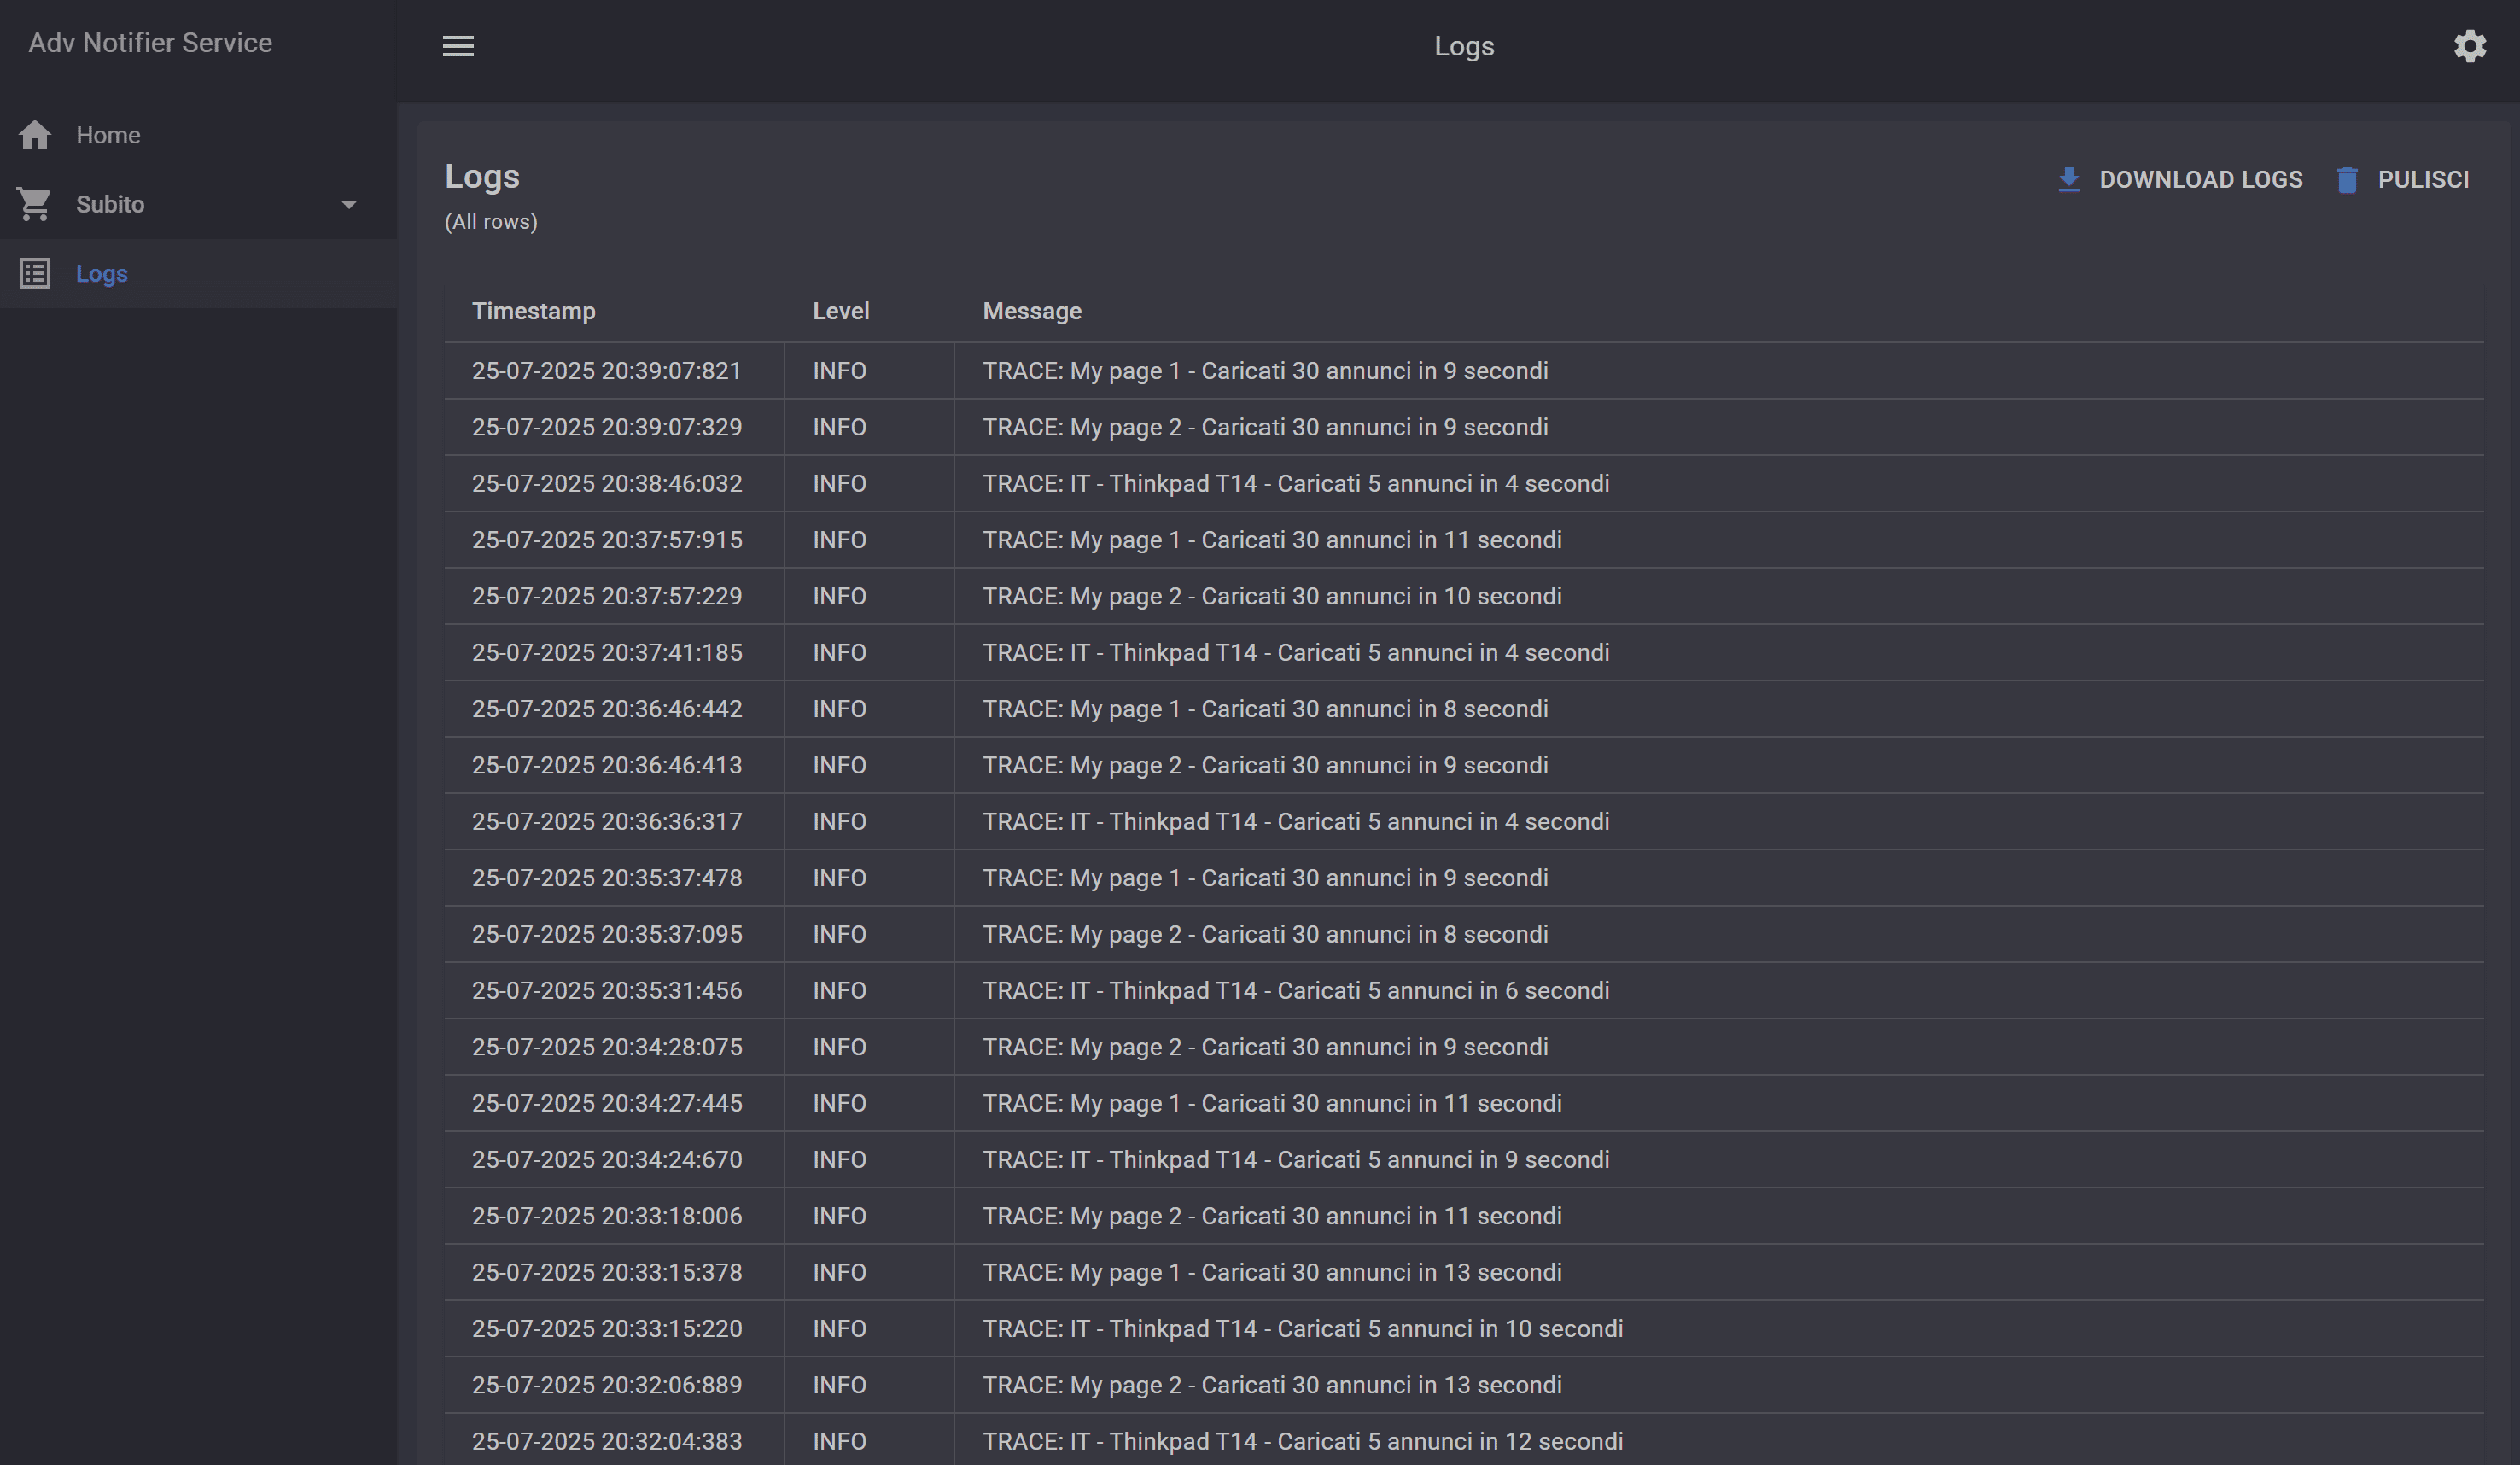Click the log message with 12 secondi
2520x1465 pixels.
[1302, 1440]
